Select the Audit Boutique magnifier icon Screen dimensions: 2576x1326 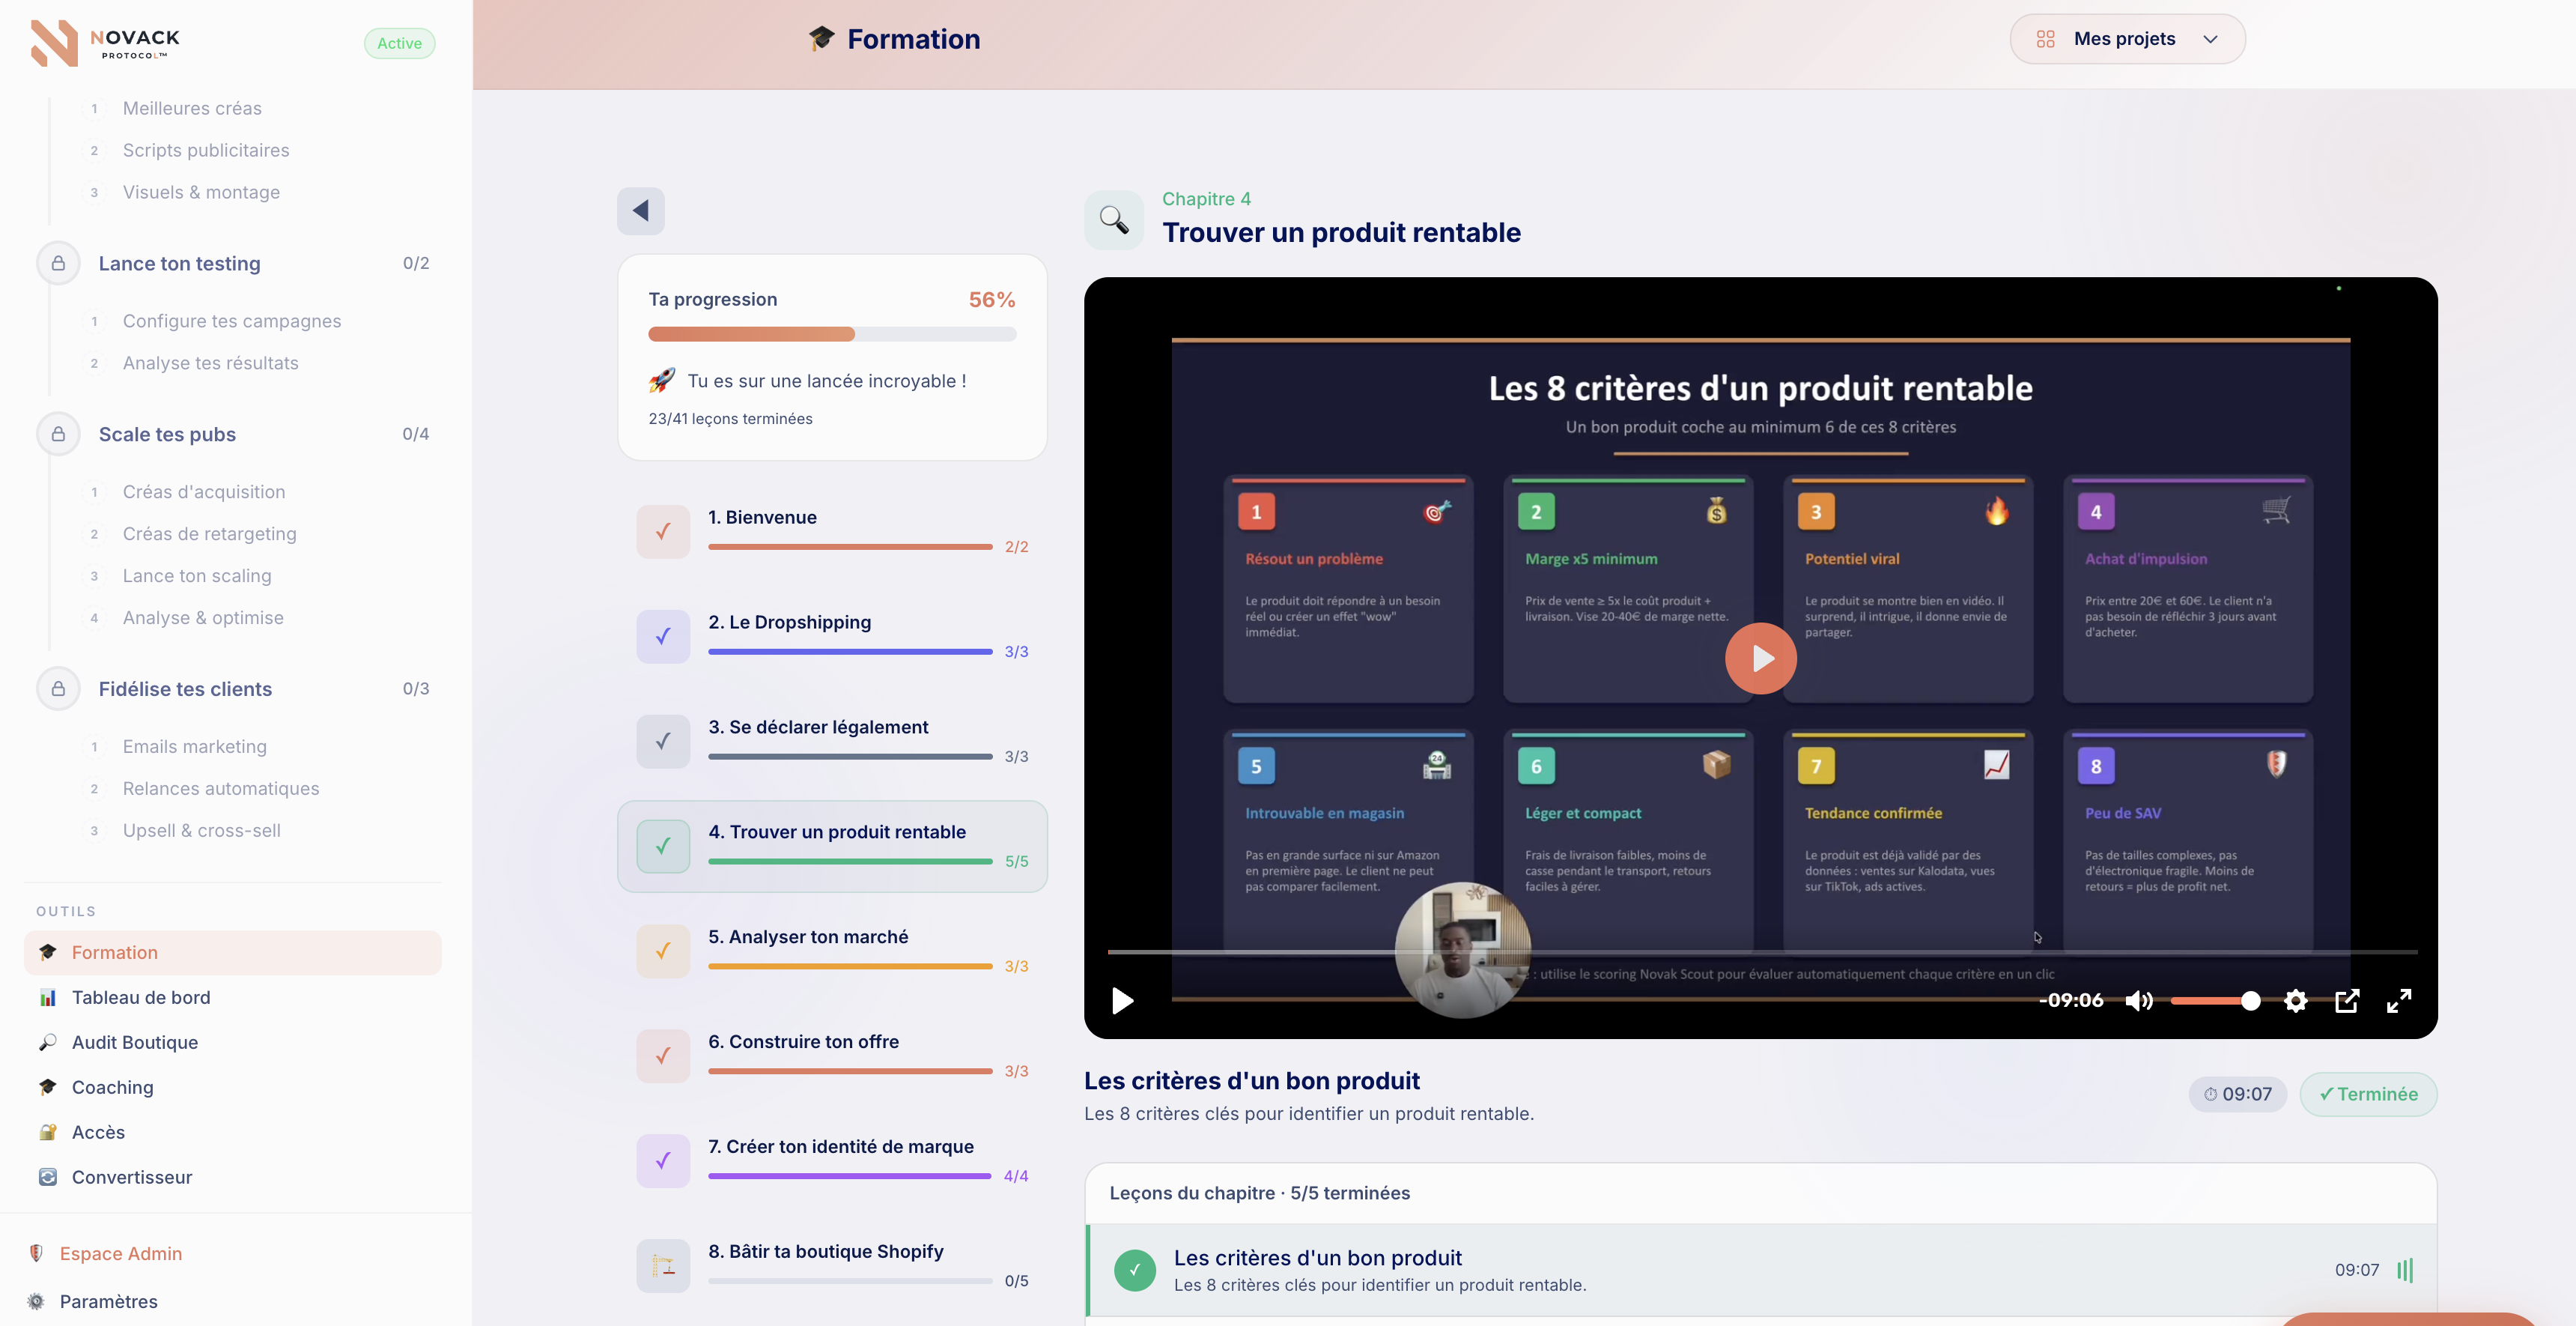pyautogui.click(x=48, y=1042)
